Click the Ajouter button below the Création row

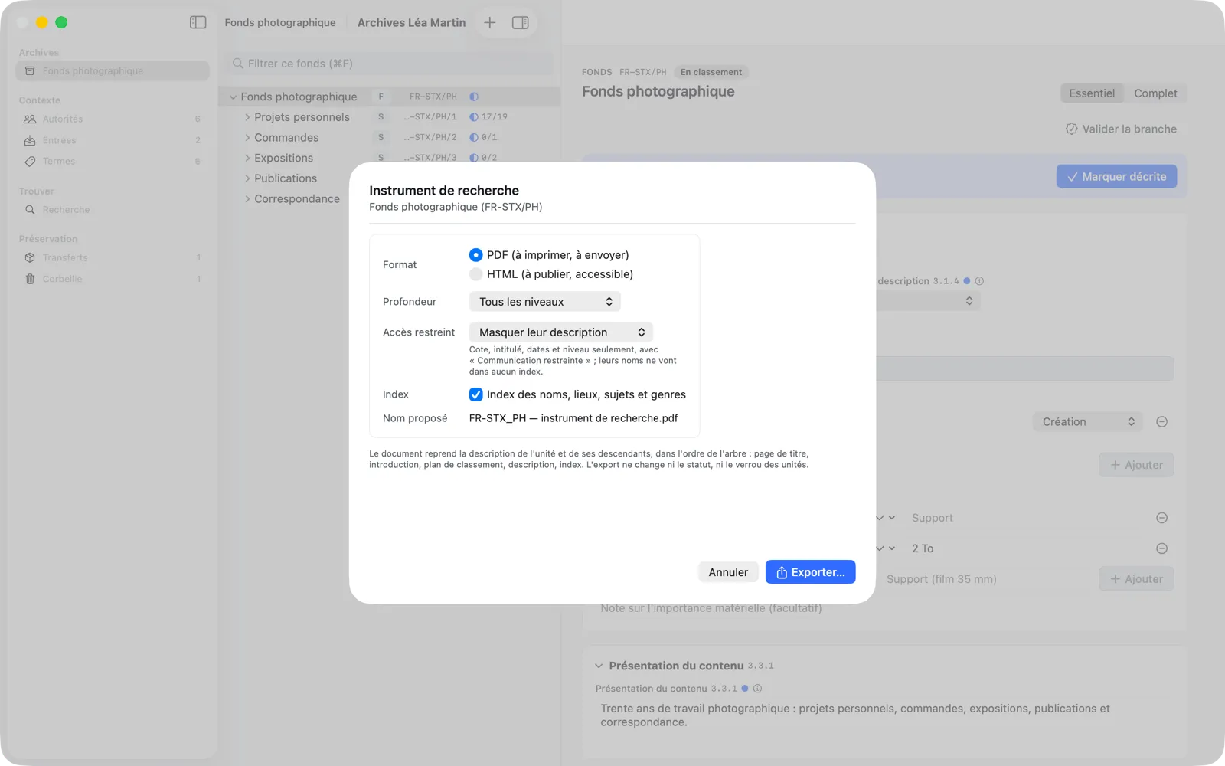pyautogui.click(x=1136, y=465)
